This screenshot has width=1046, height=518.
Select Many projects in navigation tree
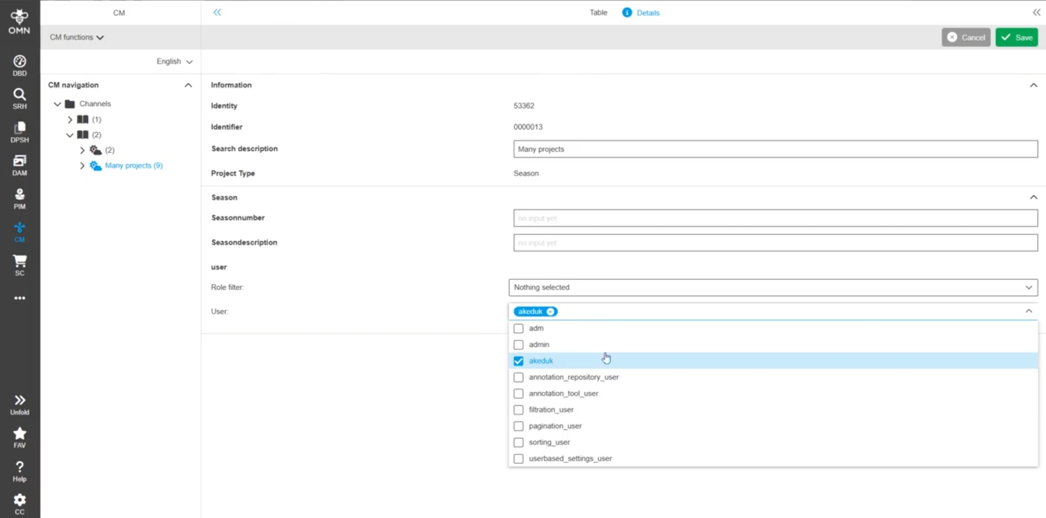pyautogui.click(x=134, y=166)
